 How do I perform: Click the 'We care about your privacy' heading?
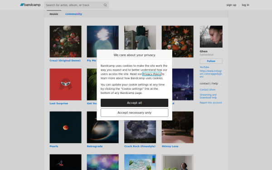pyautogui.click(x=135, y=55)
